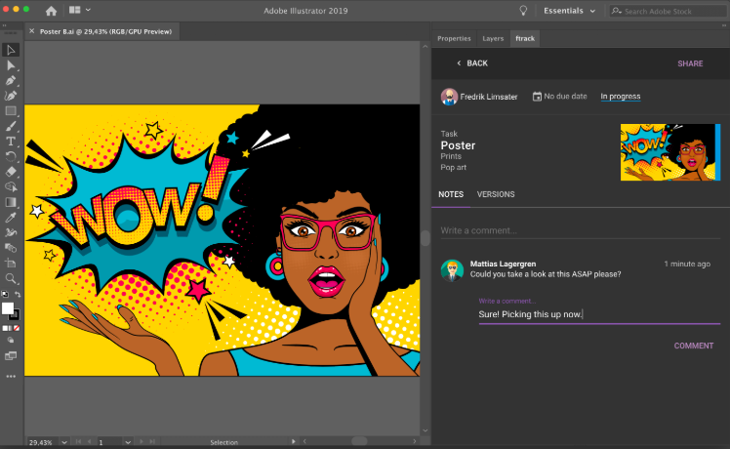Select the Blend tool

coord(11,248)
